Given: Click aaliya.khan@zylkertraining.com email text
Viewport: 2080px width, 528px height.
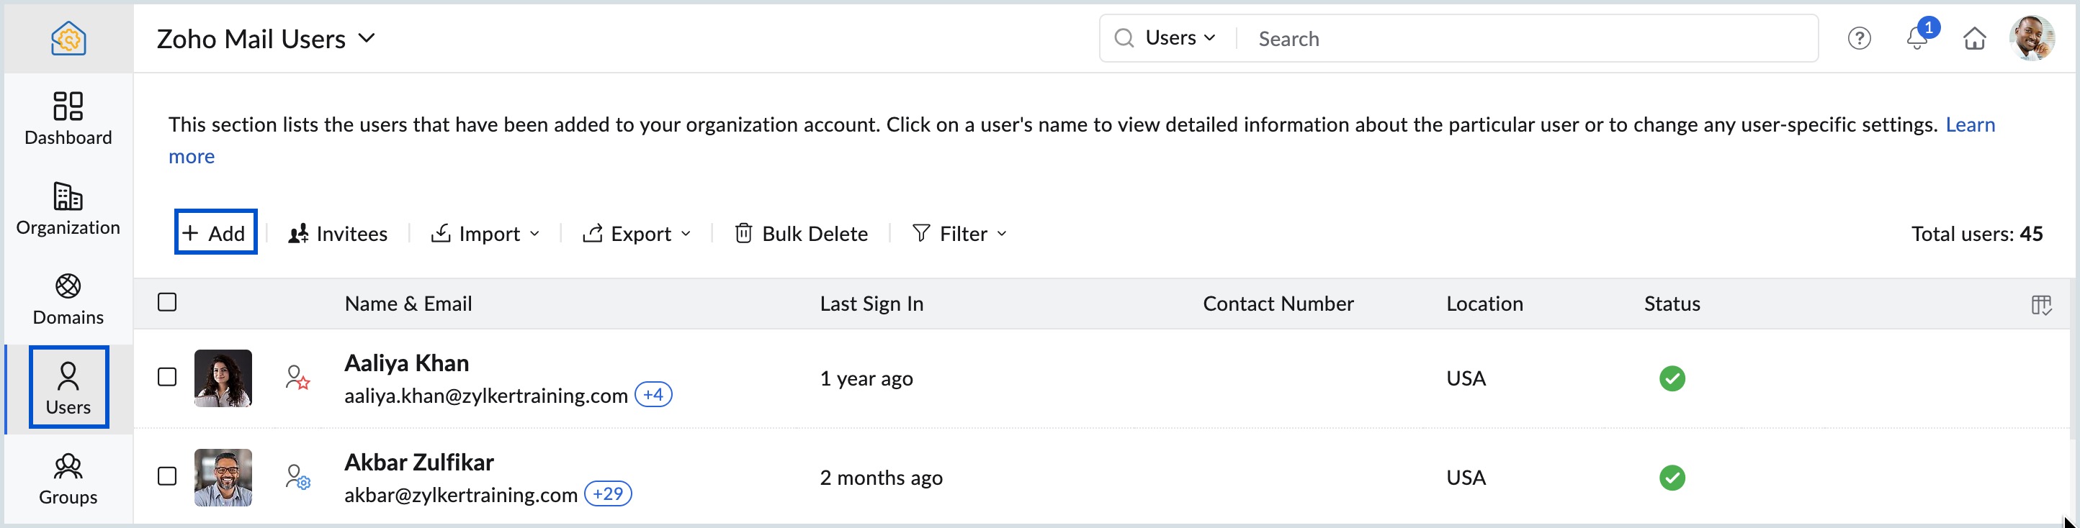Looking at the screenshot, I should click(485, 396).
